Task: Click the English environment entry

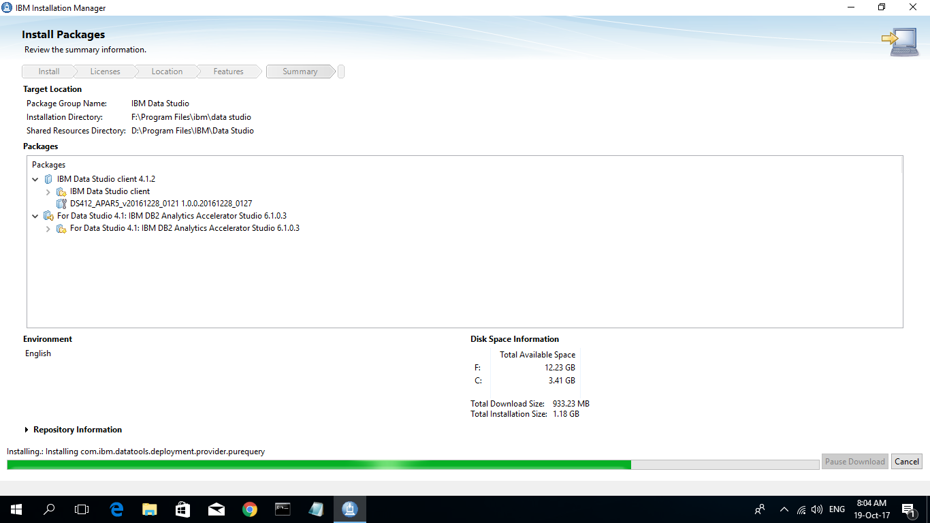Action: coord(38,353)
